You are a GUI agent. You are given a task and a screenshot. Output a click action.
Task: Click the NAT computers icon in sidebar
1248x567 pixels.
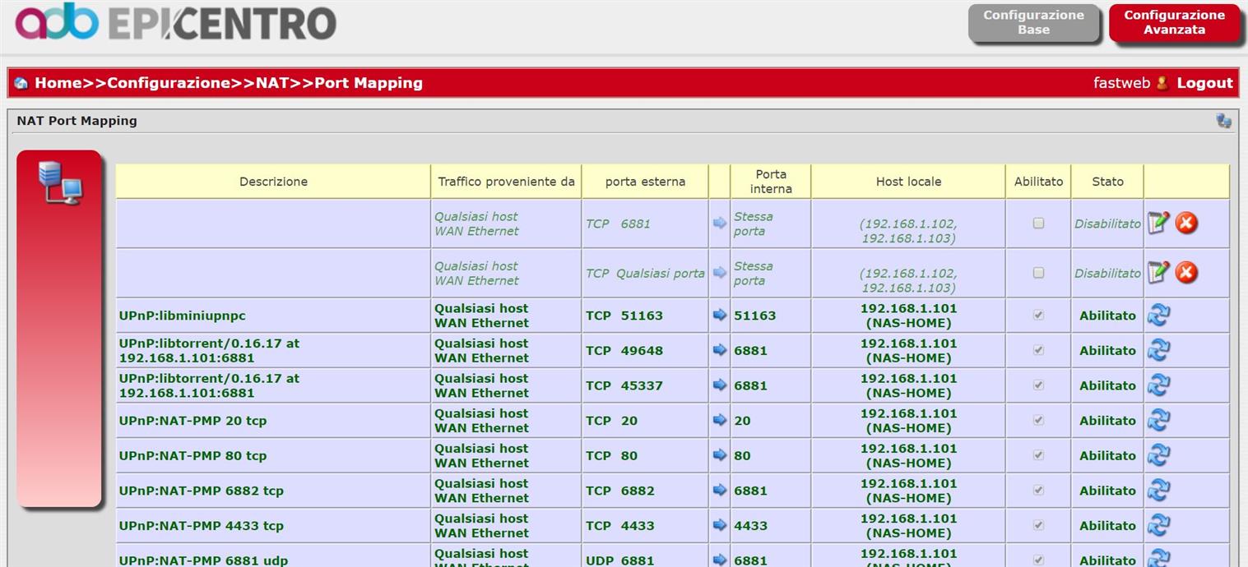[x=60, y=182]
